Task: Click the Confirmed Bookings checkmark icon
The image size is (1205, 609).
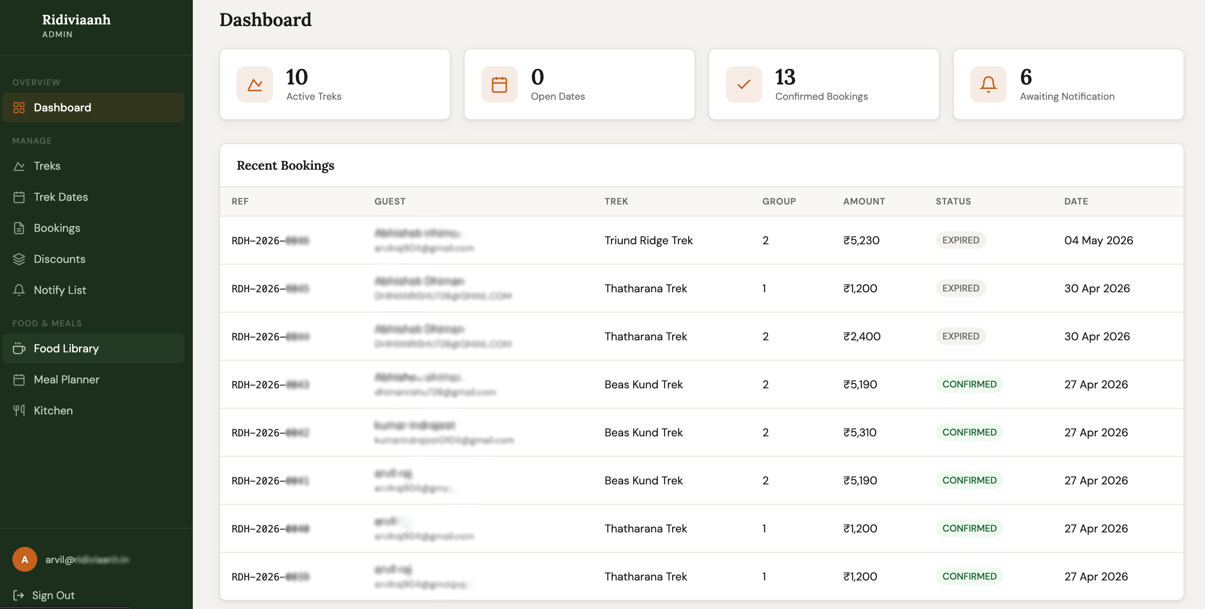Action: click(744, 84)
